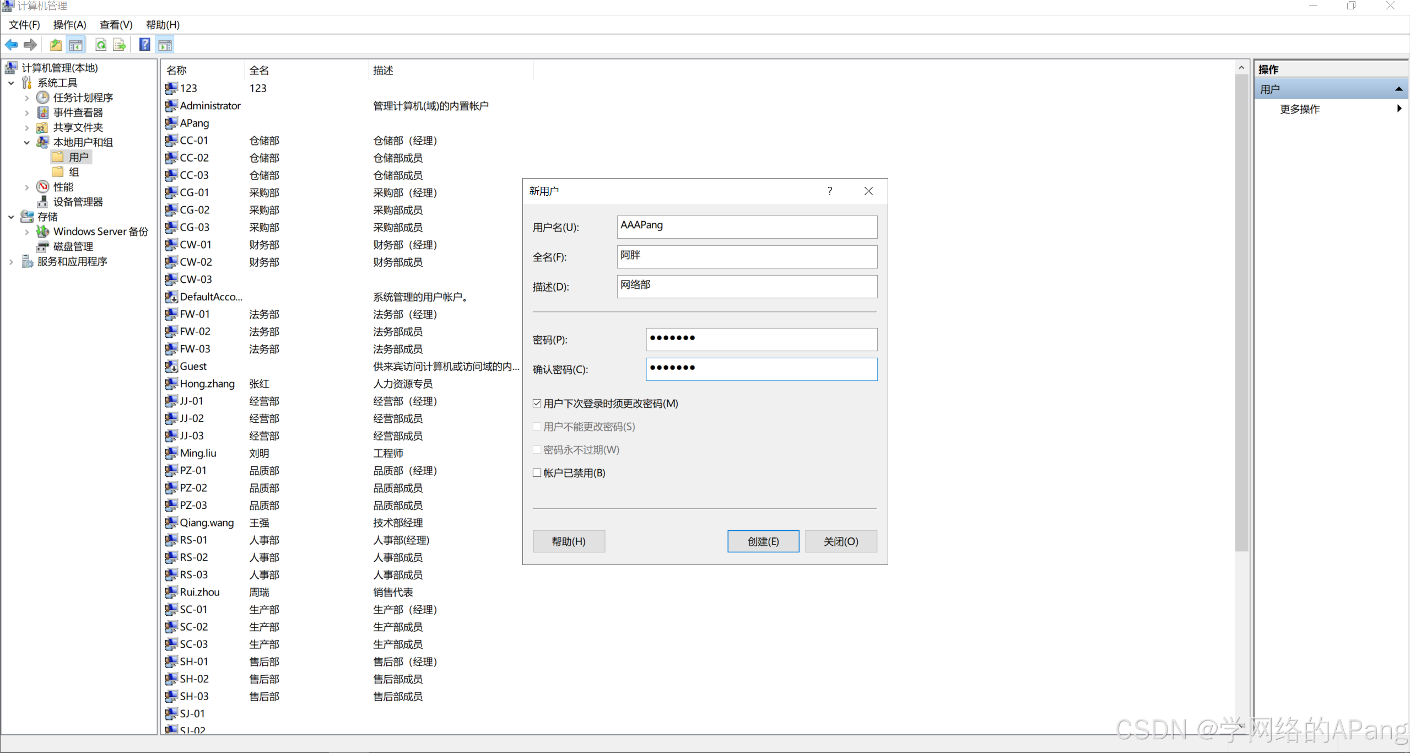Click the Export list toolbar icon
Viewport: 1410px width, 753px height.
tap(119, 45)
